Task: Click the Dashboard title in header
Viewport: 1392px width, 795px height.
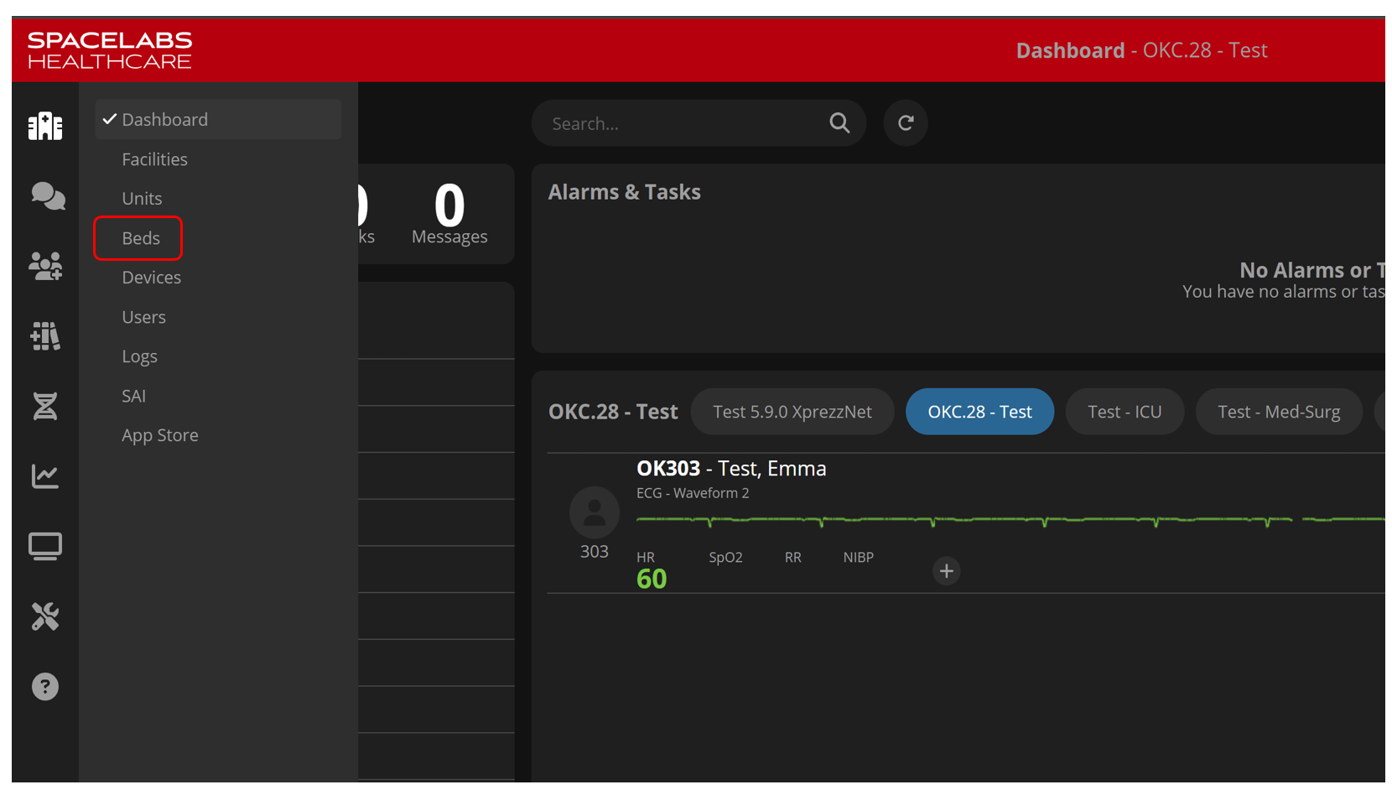Action: click(x=1070, y=50)
